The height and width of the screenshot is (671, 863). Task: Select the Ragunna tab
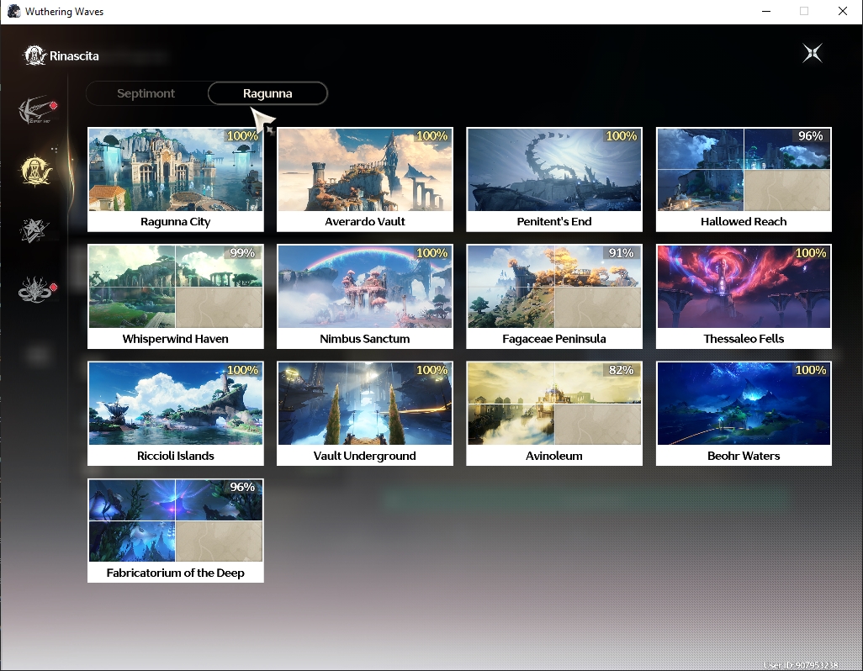[267, 93]
